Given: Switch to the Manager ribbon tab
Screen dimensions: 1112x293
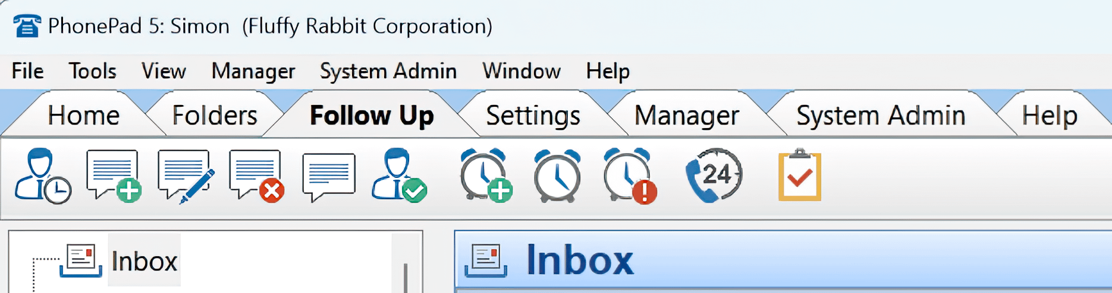Looking at the screenshot, I should 687,115.
